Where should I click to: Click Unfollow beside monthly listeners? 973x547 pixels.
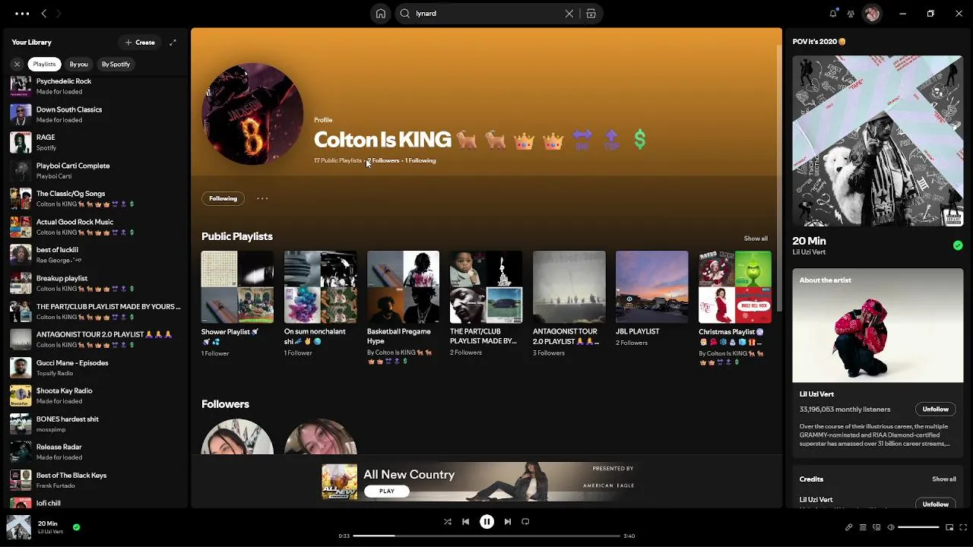pyautogui.click(x=936, y=409)
